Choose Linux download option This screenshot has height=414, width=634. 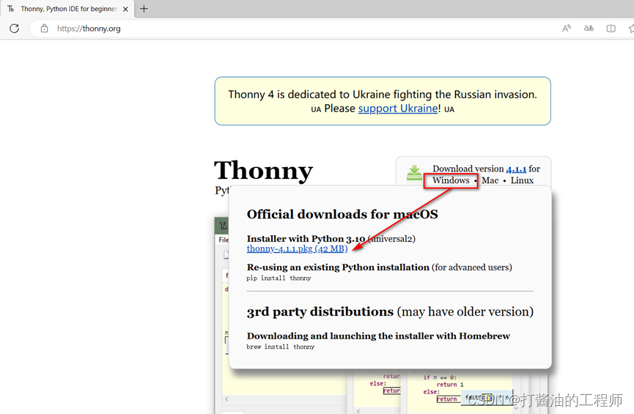522,180
